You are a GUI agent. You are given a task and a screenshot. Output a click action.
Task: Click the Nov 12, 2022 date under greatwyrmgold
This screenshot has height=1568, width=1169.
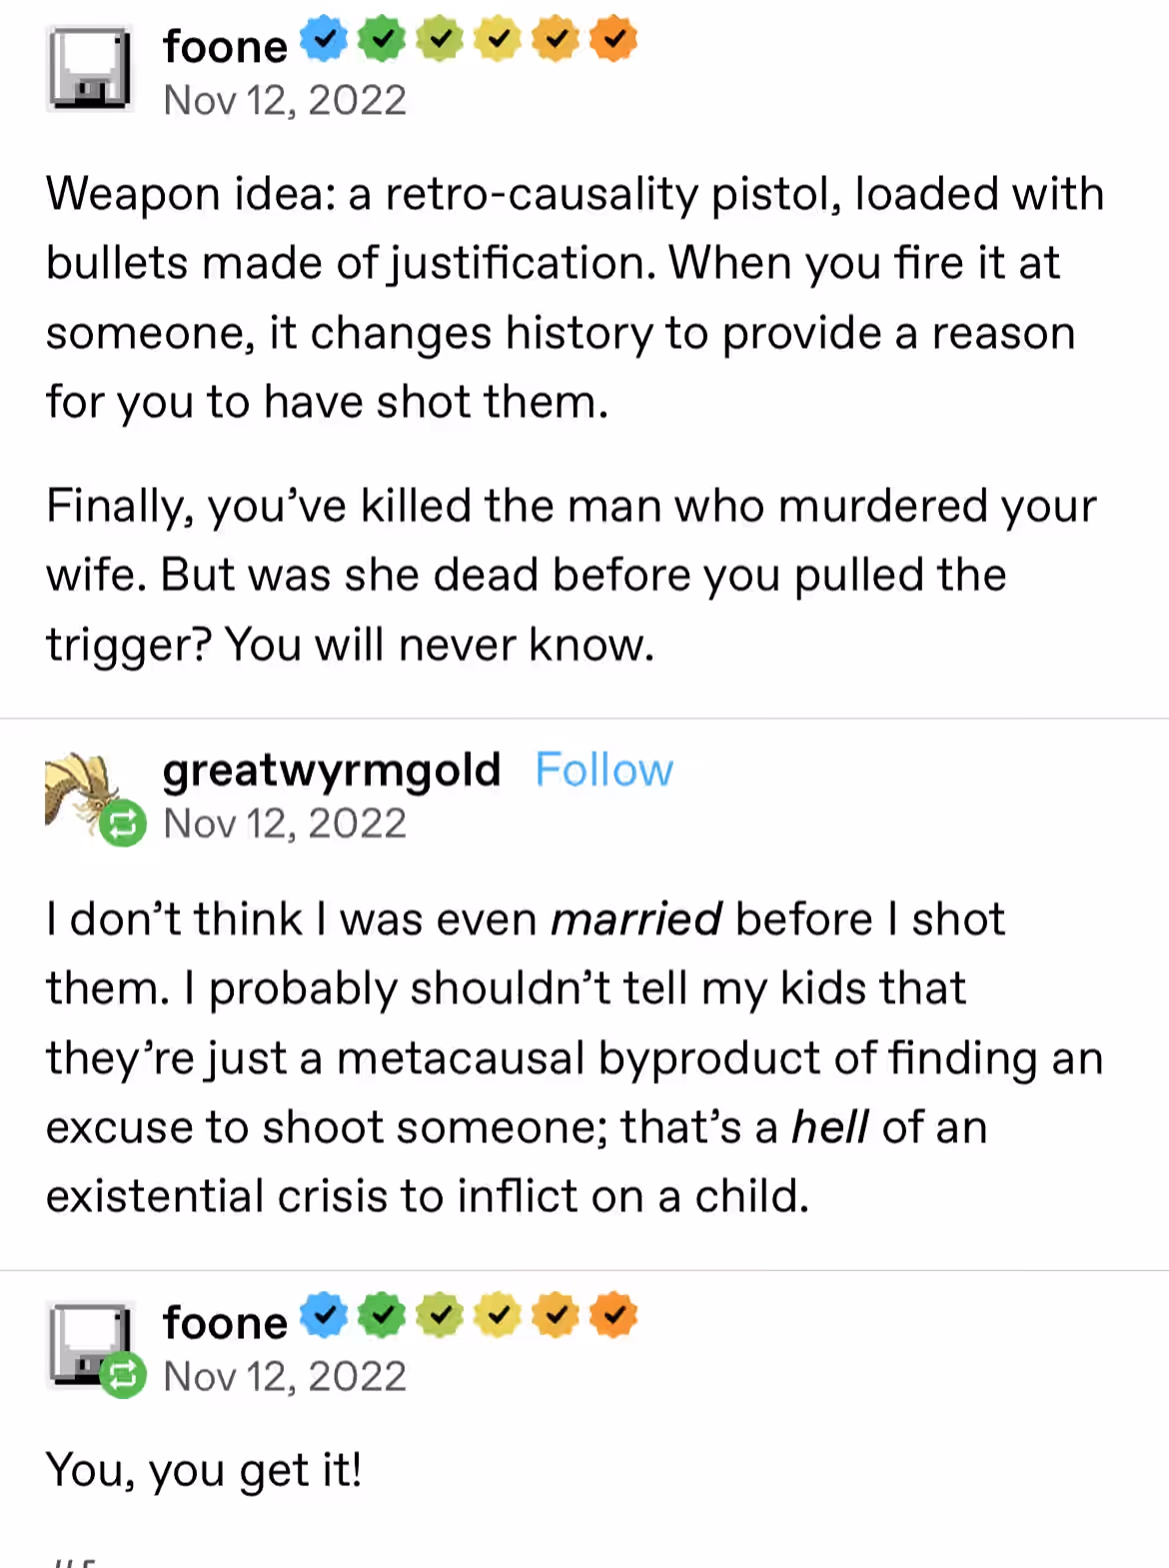(x=285, y=823)
